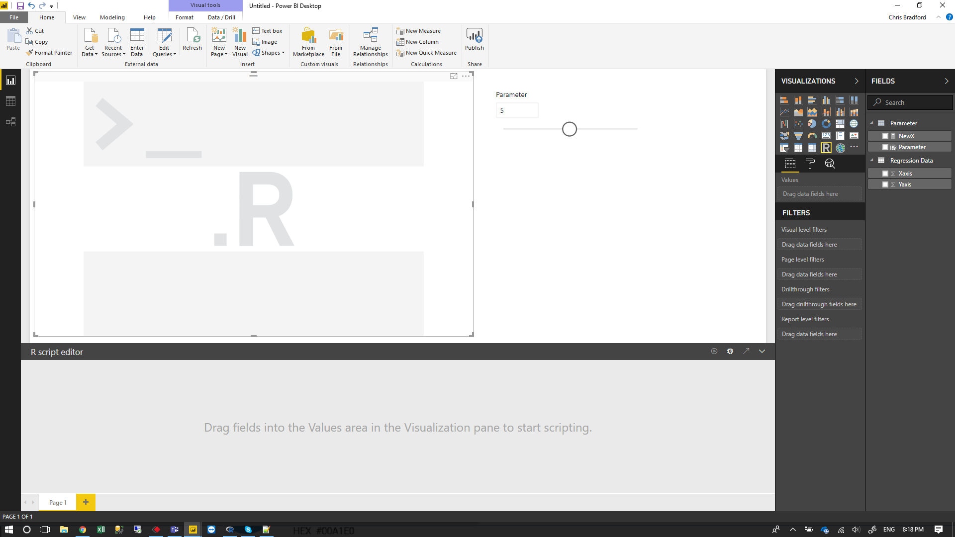Select the R script visual in Visualizations
Image resolution: width=955 pixels, height=537 pixels.
pos(826,148)
